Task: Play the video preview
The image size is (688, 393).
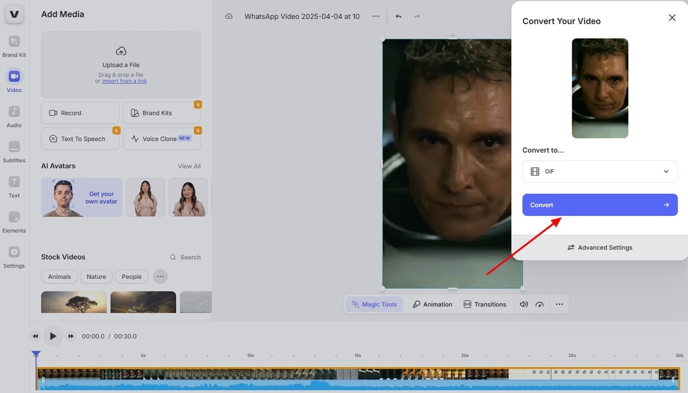Action: [53, 336]
